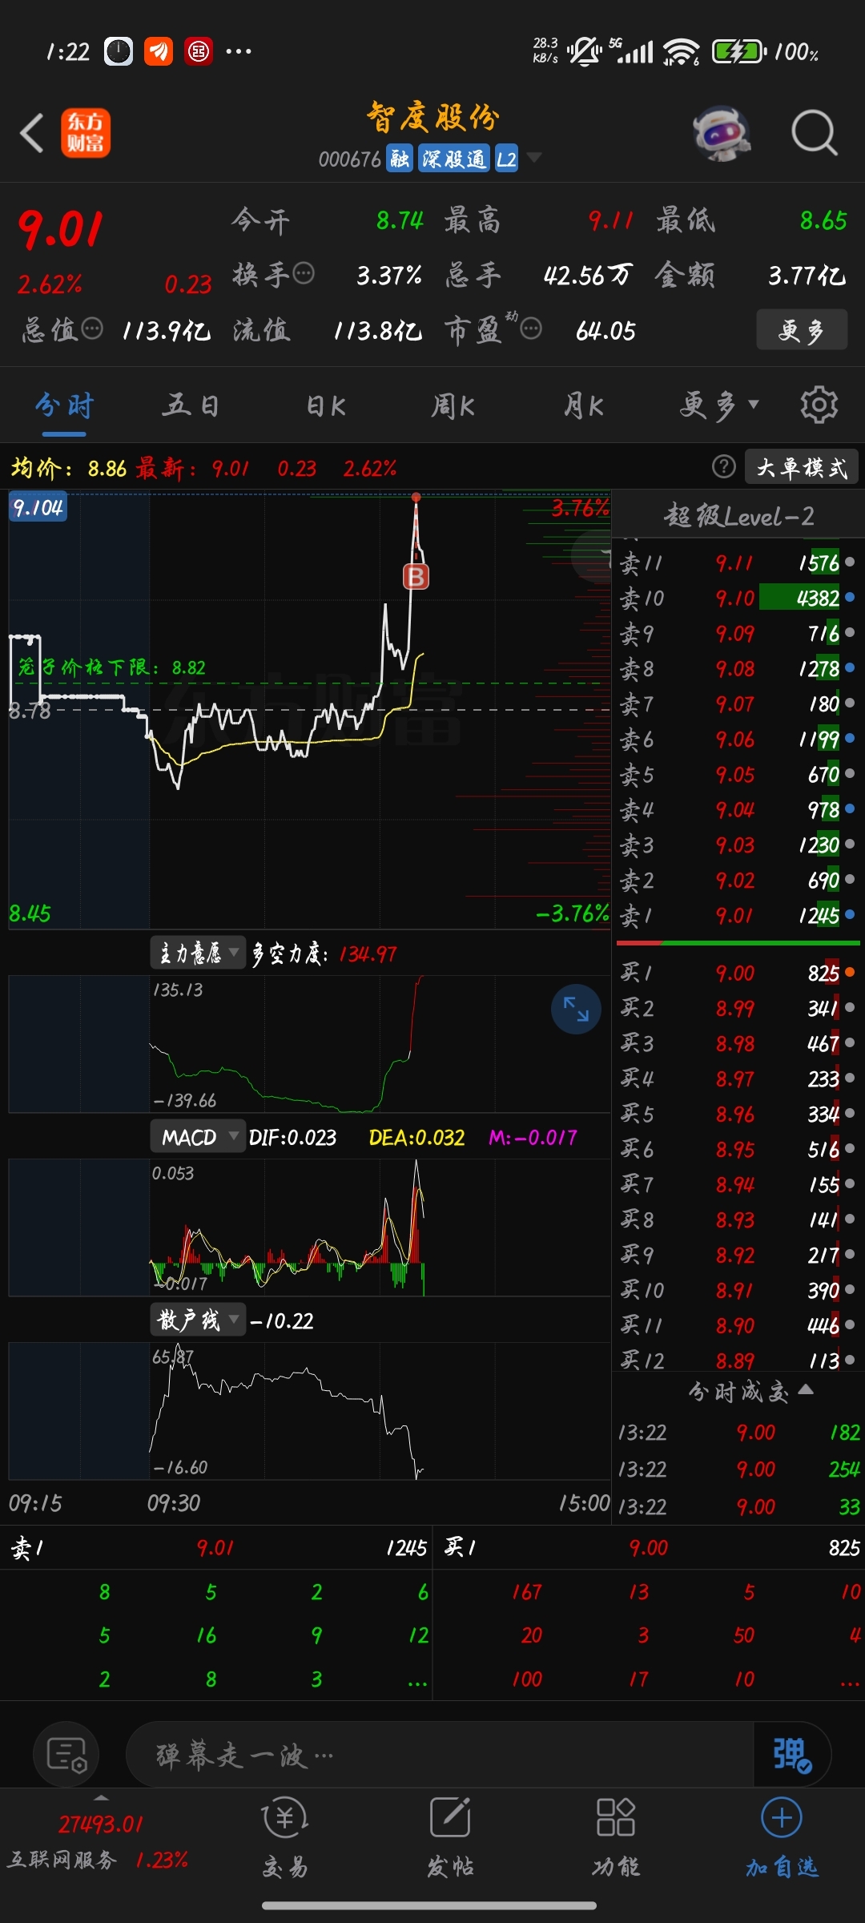The width and height of the screenshot is (865, 1923).
Task: Select the 买3 order row at 8.98
Action: coord(738,1043)
